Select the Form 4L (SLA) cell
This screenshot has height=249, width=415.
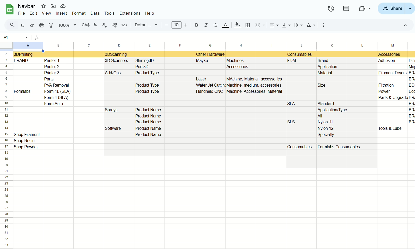pos(58,91)
